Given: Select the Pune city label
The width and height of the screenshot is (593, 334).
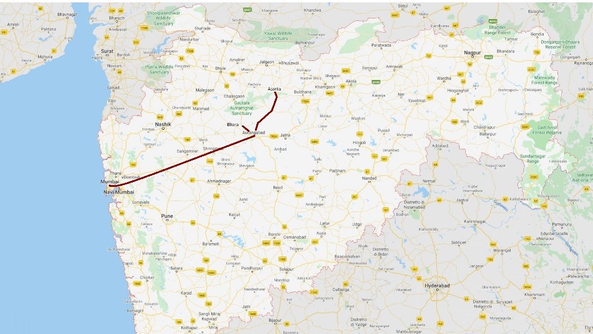Looking at the screenshot, I should pyautogui.click(x=167, y=216).
